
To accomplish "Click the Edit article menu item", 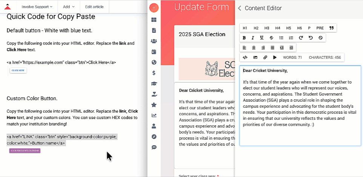I will [94, 7].
